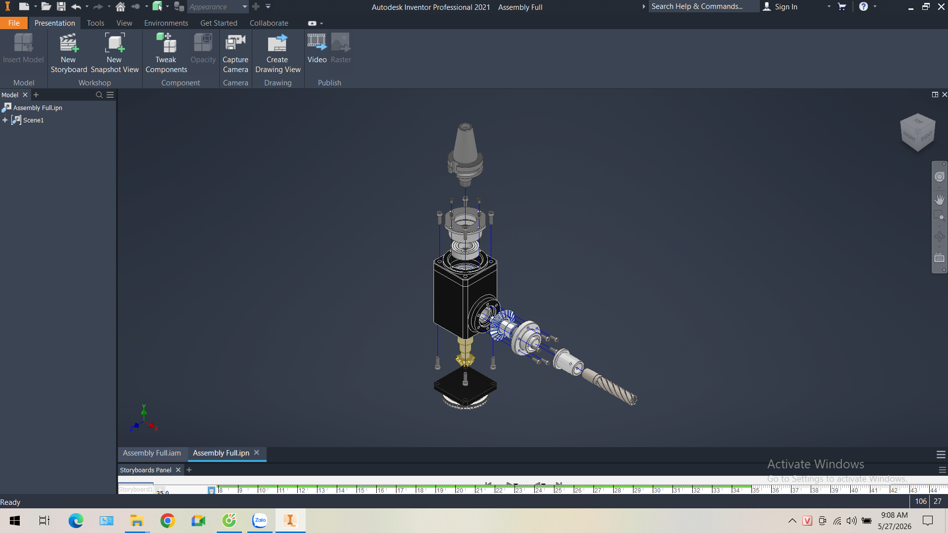Search the Model browser with the magnifier icon
This screenshot has width=948, height=533.
[99, 95]
